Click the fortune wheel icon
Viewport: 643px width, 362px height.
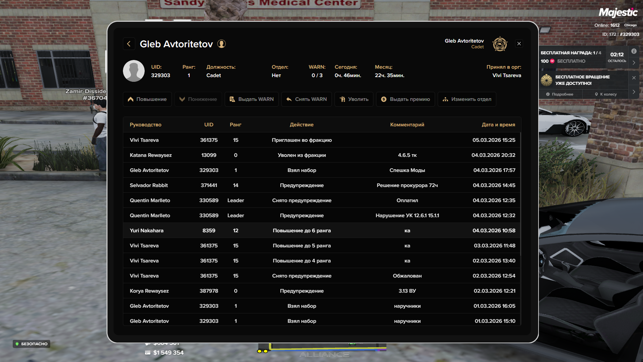pos(547,80)
